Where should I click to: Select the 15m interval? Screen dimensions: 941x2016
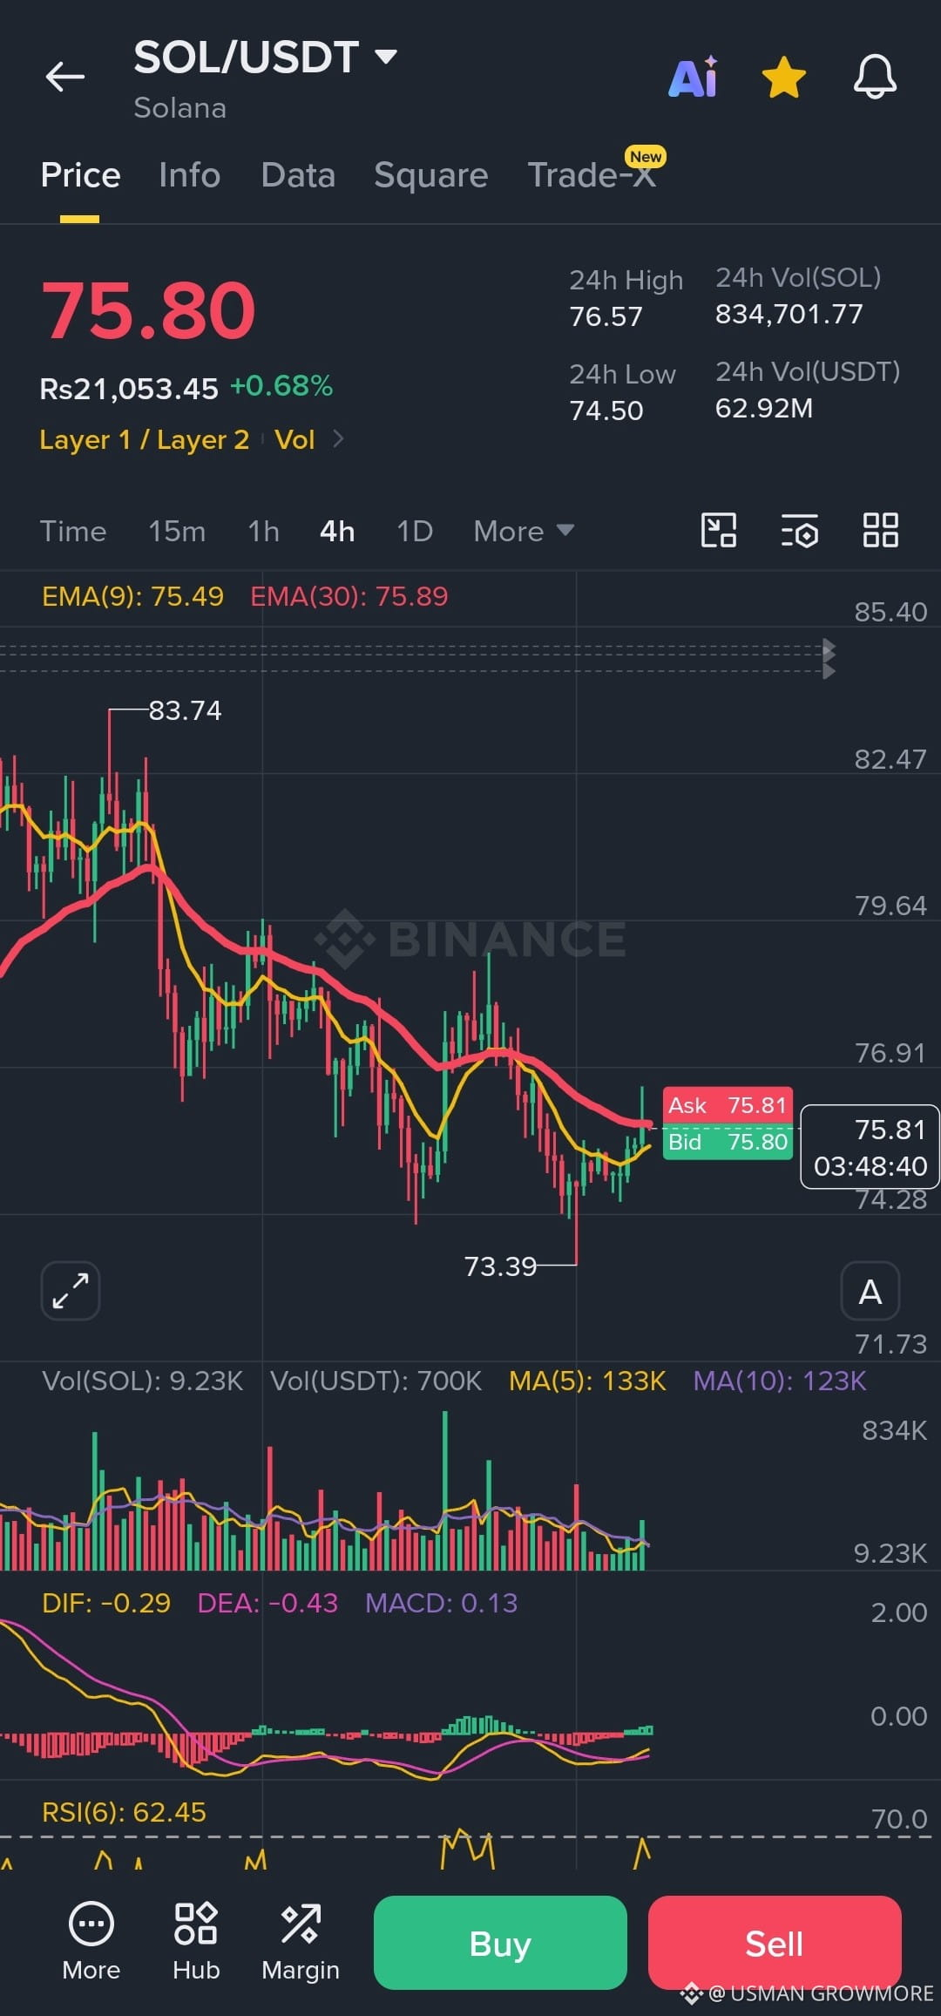point(177,531)
